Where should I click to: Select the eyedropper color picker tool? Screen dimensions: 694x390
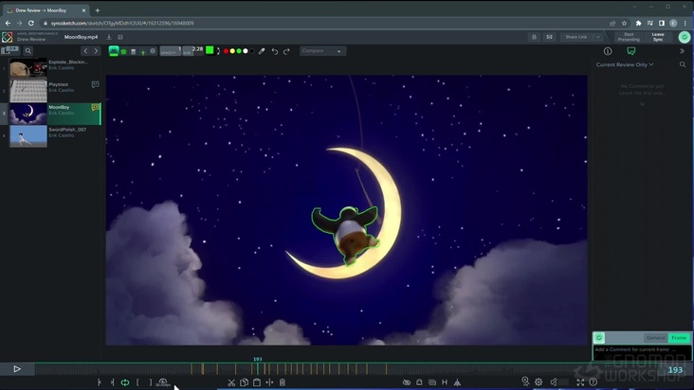[x=262, y=51]
